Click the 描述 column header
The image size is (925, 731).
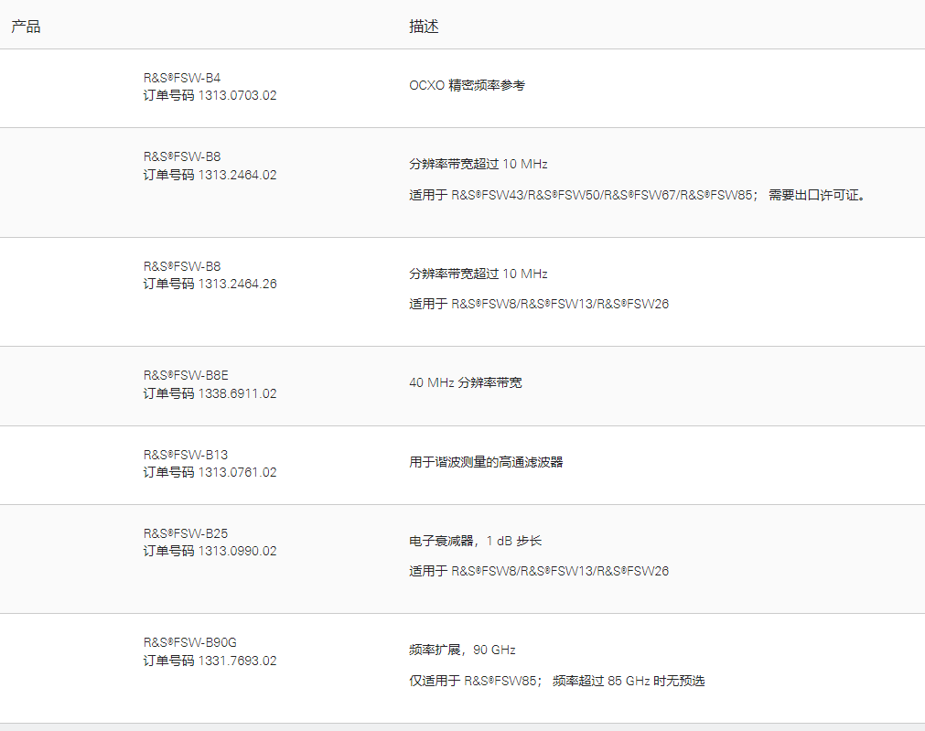[424, 27]
